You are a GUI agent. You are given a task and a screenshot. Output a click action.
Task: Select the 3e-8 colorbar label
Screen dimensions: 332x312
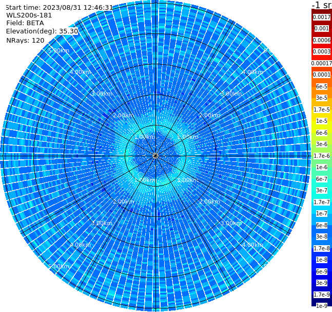(x=322, y=236)
